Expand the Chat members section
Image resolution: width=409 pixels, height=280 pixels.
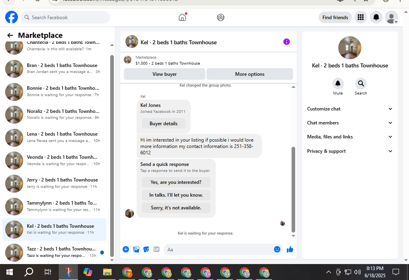click(x=349, y=123)
